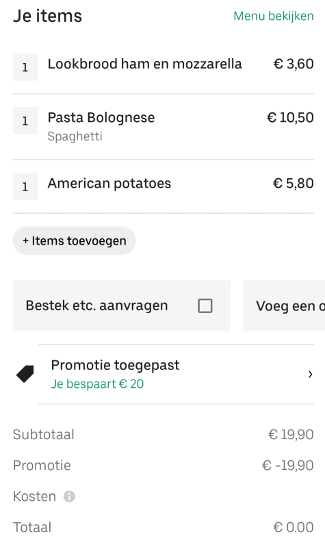Select the Bestek etc. aanvragen card

point(122,306)
